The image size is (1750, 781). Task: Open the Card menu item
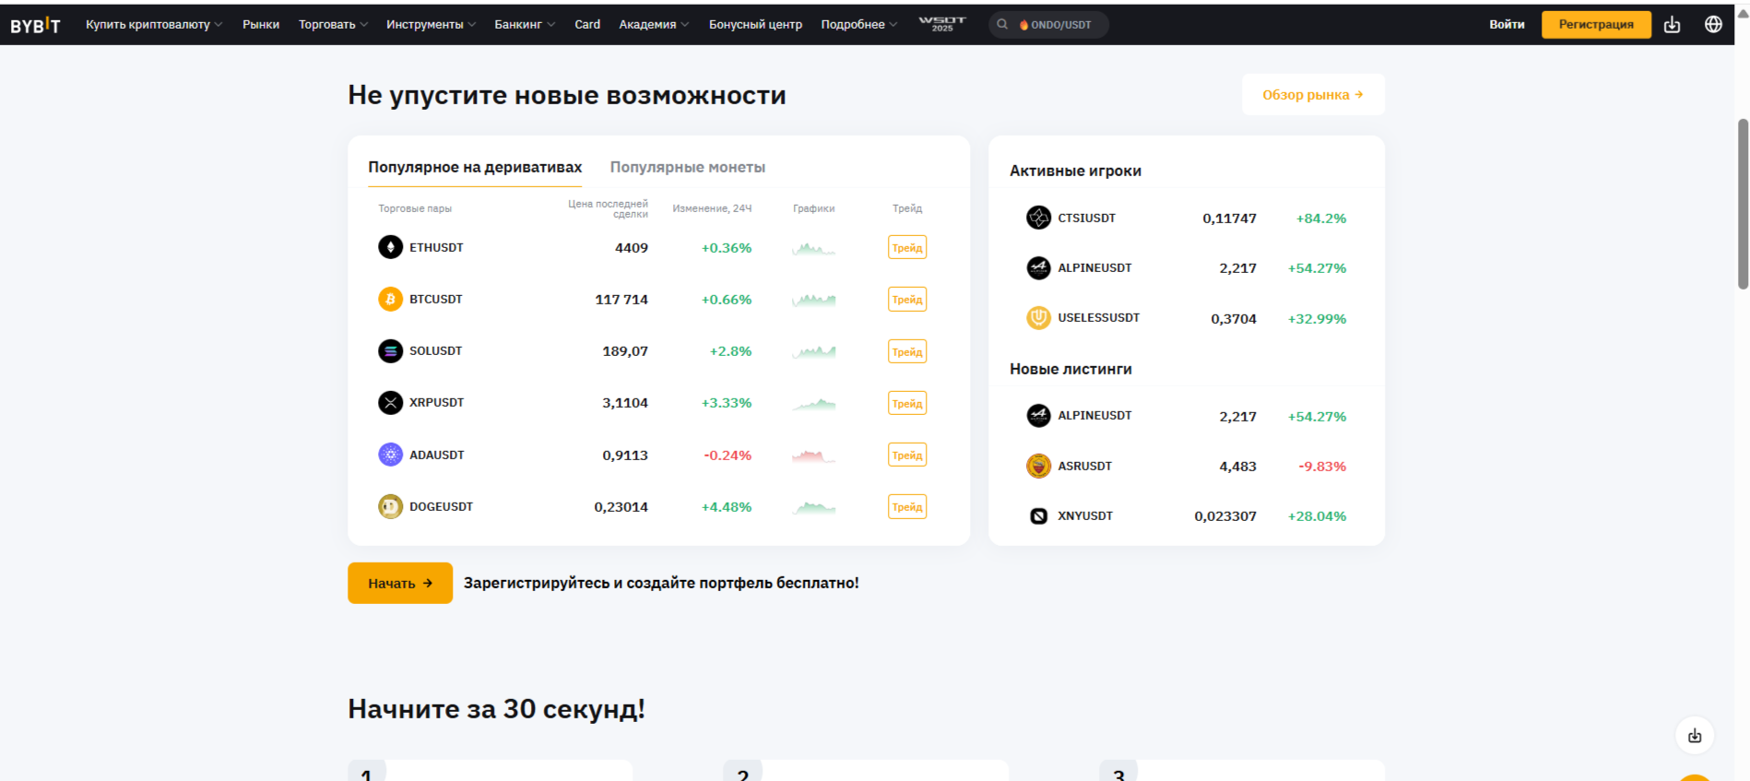[587, 25]
